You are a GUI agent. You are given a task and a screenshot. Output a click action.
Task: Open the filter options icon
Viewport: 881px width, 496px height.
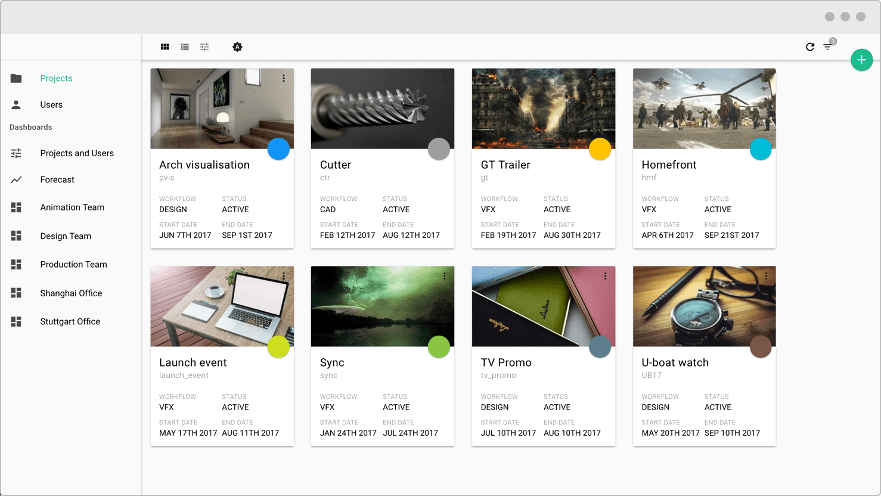click(x=828, y=47)
